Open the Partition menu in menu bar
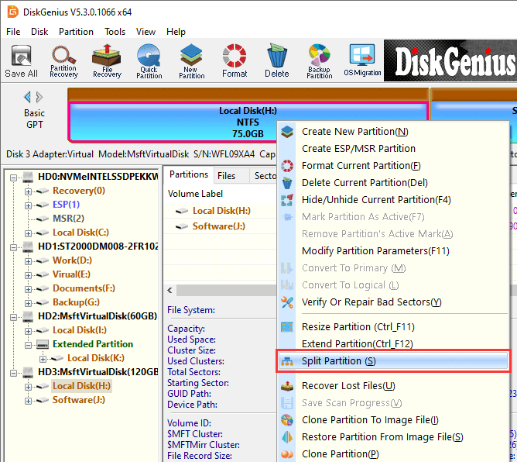This screenshot has width=517, height=462. click(76, 32)
